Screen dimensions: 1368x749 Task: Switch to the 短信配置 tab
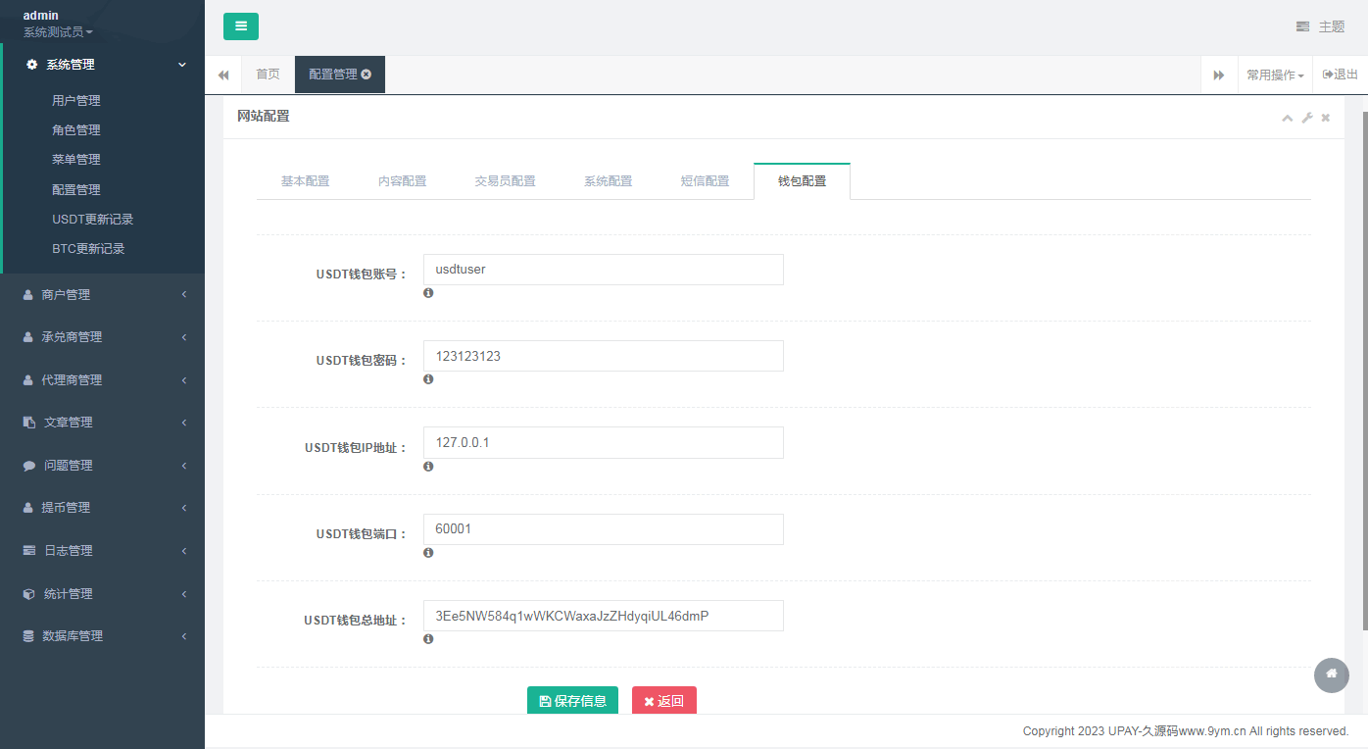[705, 181]
